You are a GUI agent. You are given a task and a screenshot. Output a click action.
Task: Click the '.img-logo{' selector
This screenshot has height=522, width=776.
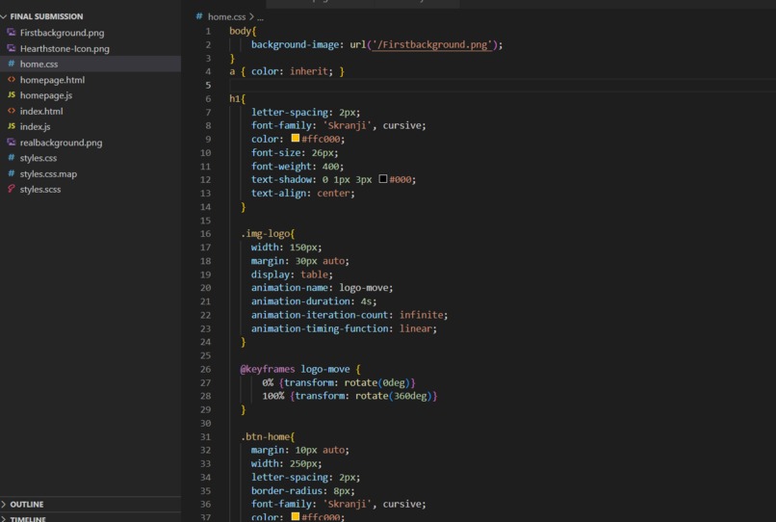click(x=268, y=234)
